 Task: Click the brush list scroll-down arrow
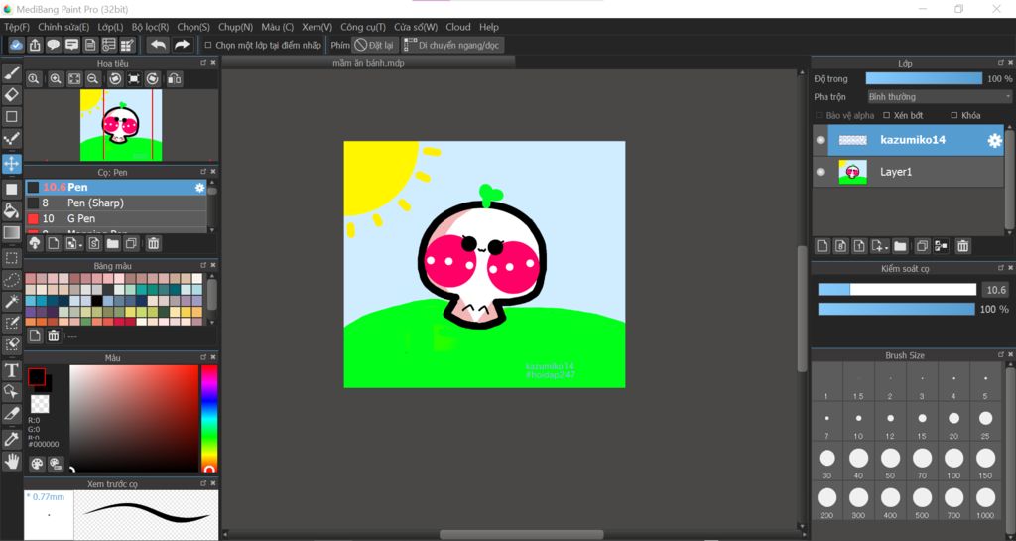[x=212, y=230]
